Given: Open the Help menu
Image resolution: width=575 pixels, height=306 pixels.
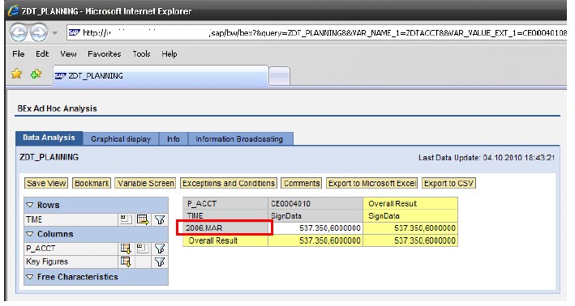Looking at the screenshot, I should pos(169,53).
